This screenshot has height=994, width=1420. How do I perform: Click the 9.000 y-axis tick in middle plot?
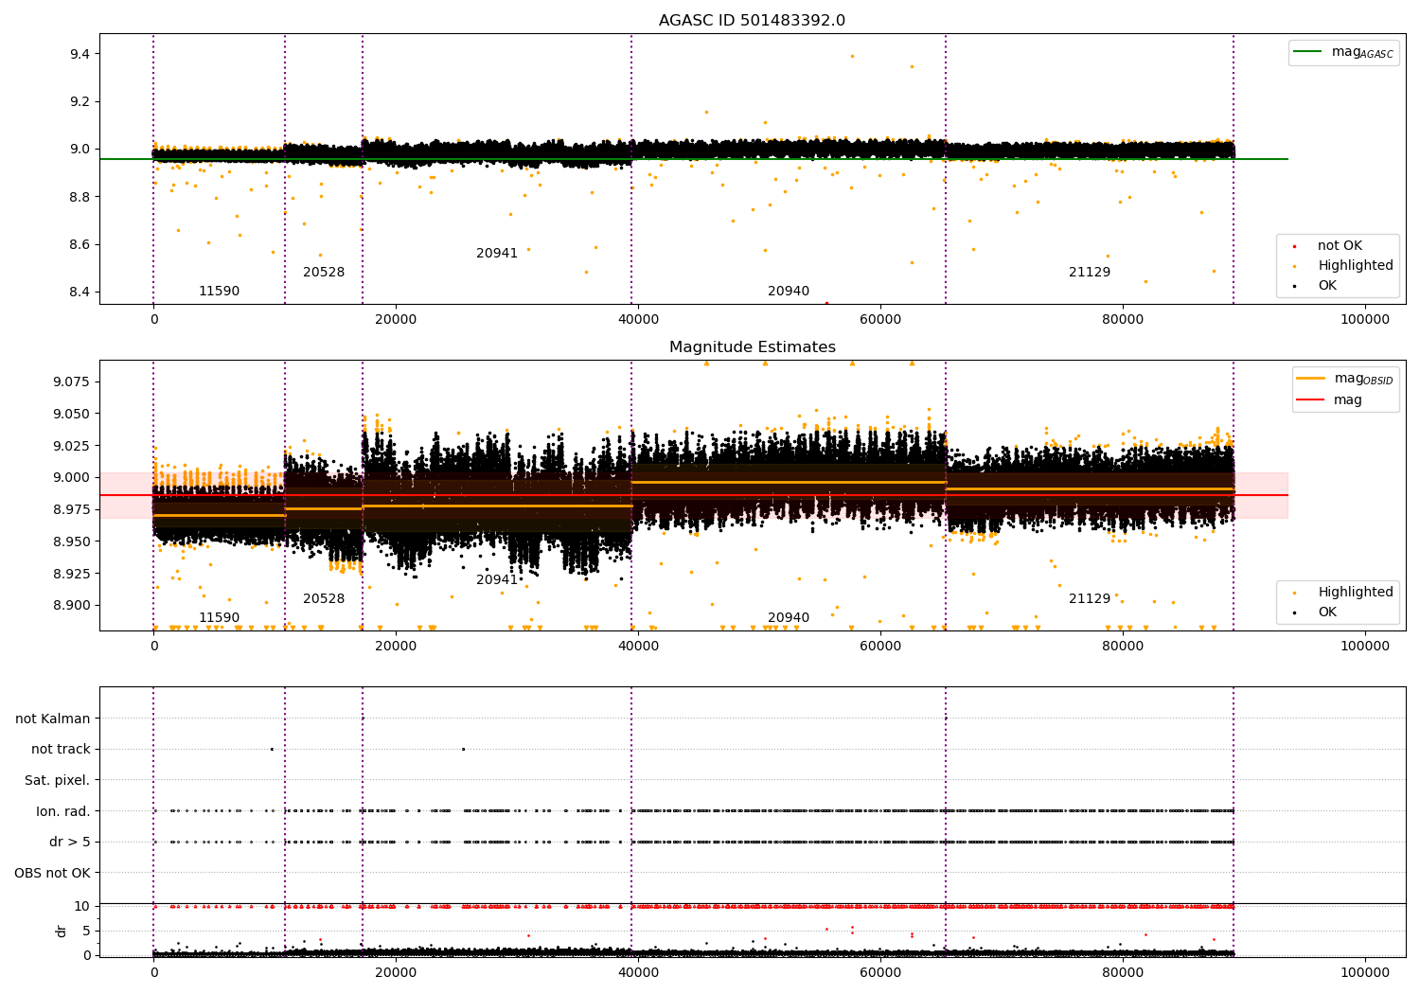(71, 478)
